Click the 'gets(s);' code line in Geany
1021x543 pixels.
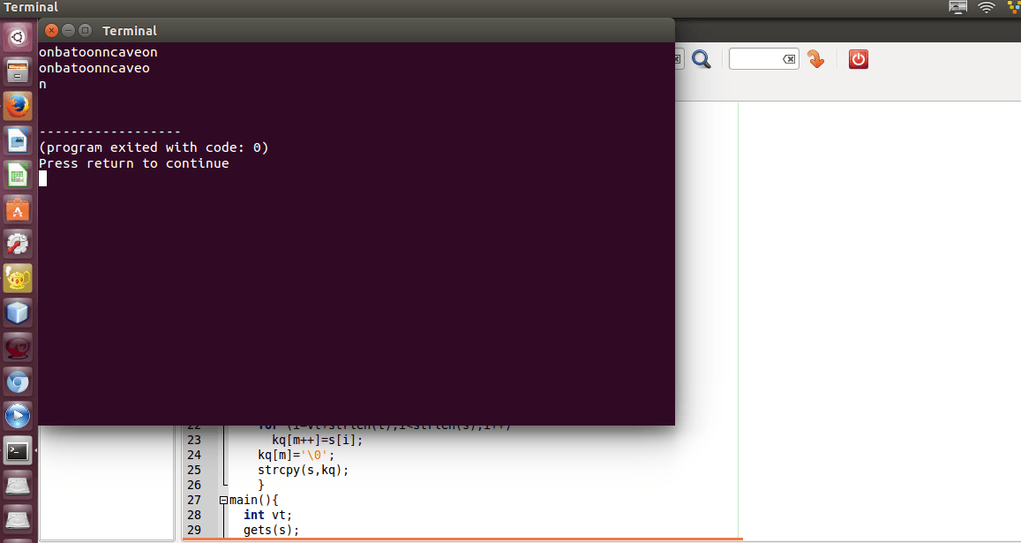(272, 530)
